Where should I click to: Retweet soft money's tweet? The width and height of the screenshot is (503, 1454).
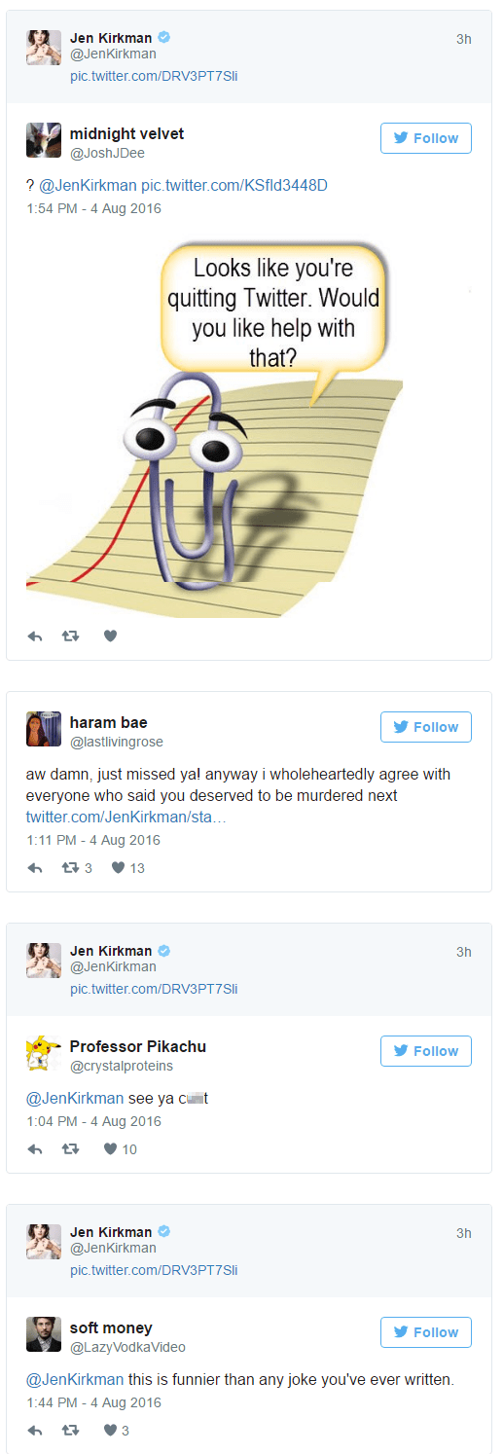tap(70, 1431)
